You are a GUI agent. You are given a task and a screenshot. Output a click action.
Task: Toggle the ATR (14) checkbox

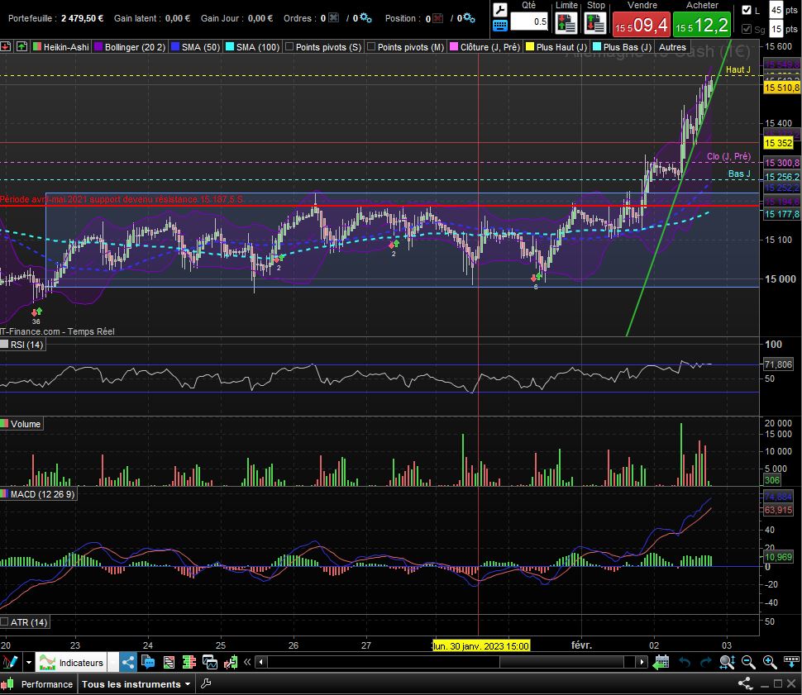tap(5, 622)
